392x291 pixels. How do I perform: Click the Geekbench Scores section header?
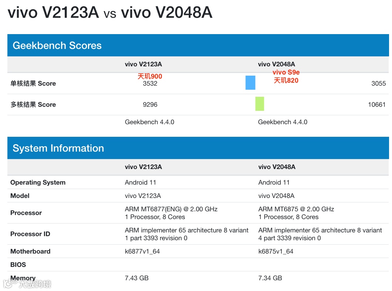pos(198,45)
